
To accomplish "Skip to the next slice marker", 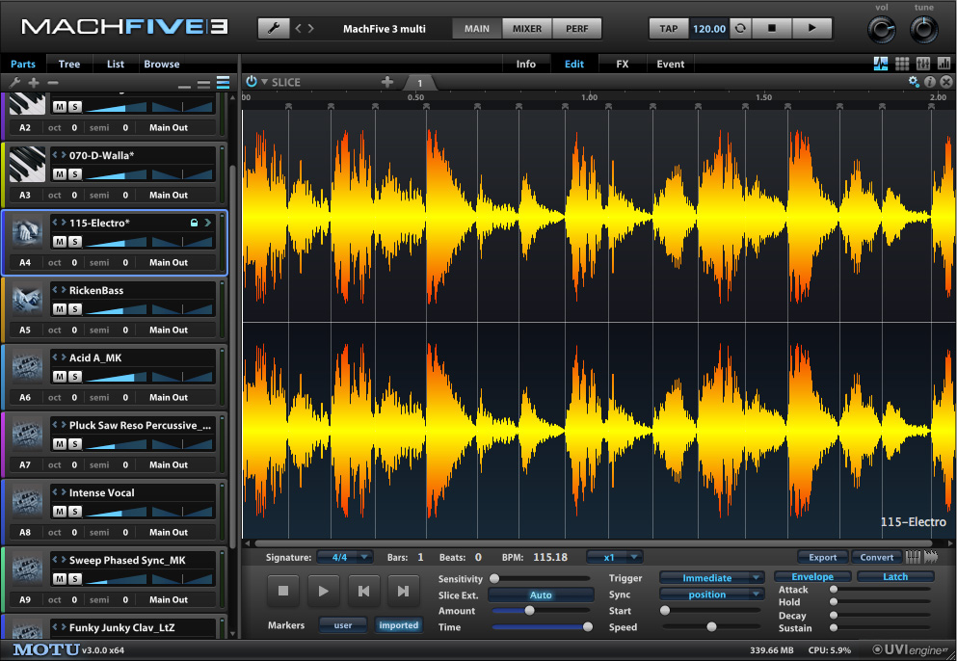I will (x=402, y=591).
